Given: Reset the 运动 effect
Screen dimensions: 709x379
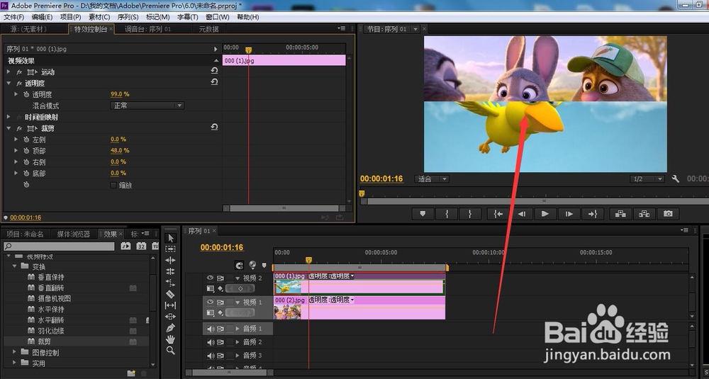Looking at the screenshot, I should click(x=214, y=71).
